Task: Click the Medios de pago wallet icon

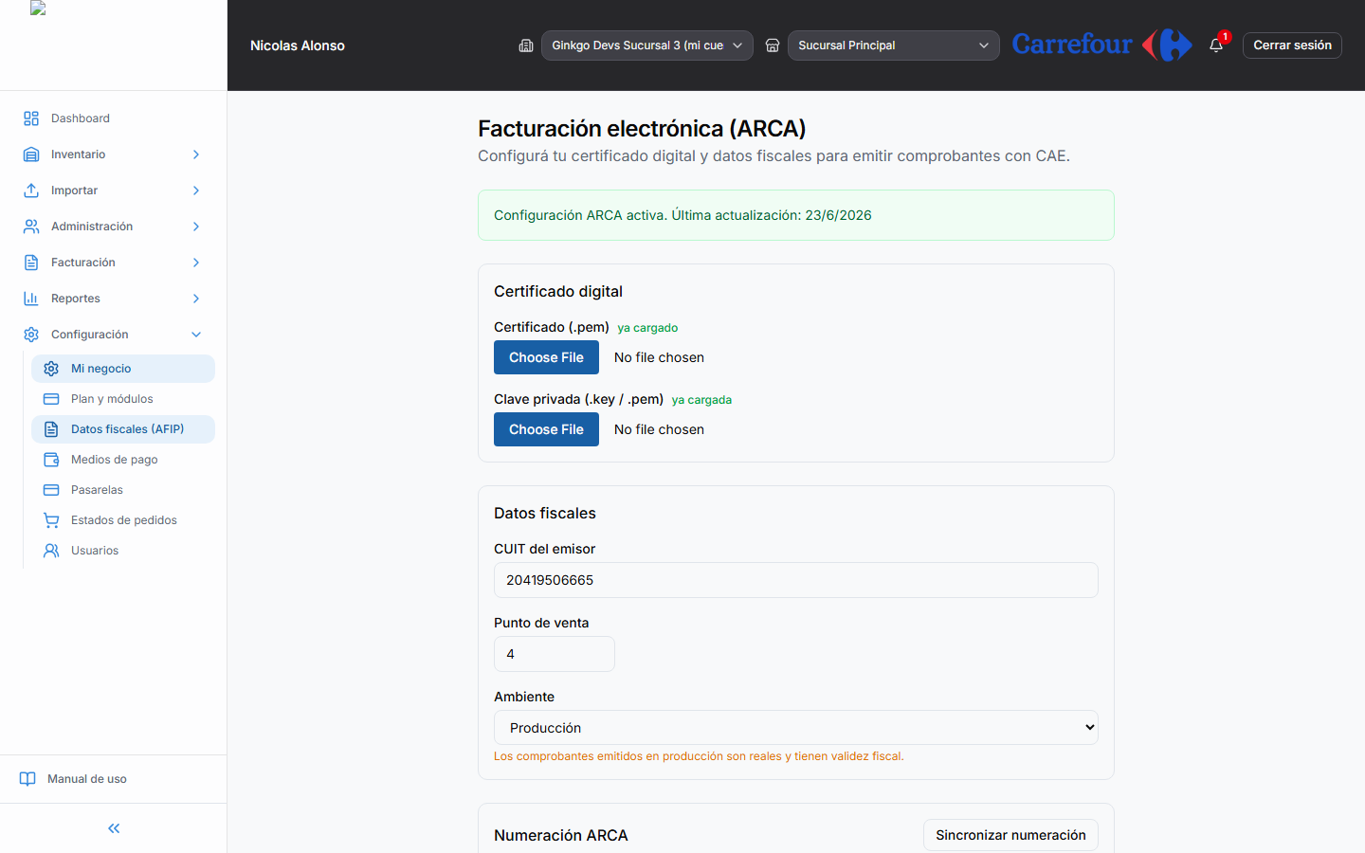Action: 51,460
